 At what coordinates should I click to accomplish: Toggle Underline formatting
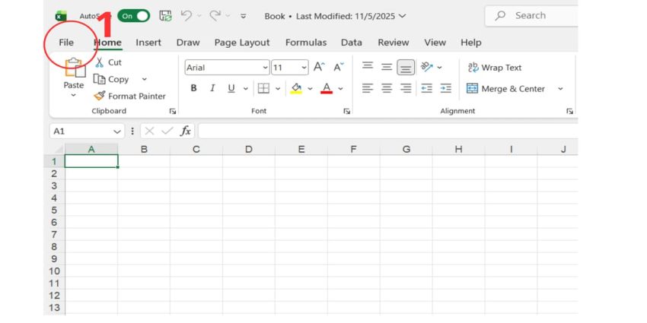click(x=231, y=88)
